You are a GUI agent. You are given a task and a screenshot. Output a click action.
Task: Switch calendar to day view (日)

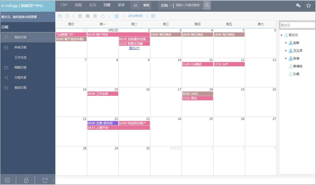[x=80, y=16]
